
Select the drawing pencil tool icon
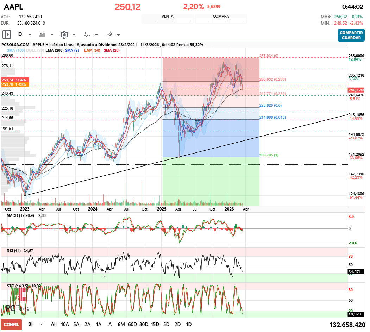(109, 34)
